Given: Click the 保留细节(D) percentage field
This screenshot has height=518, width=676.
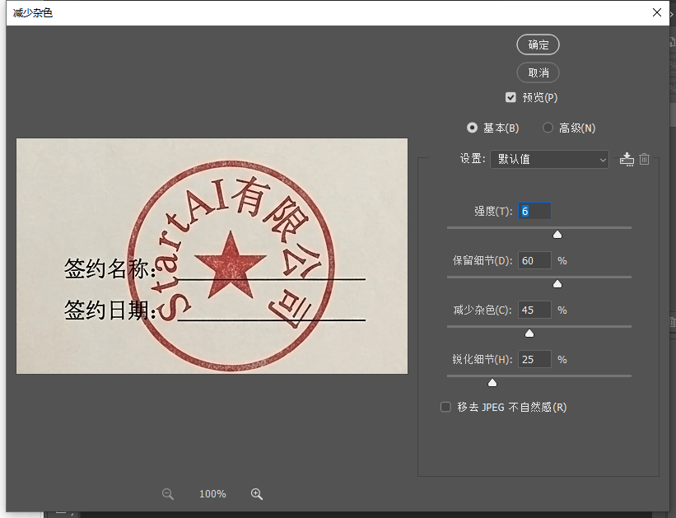Looking at the screenshot, I should pyautogui.click(x=534, y=260).
